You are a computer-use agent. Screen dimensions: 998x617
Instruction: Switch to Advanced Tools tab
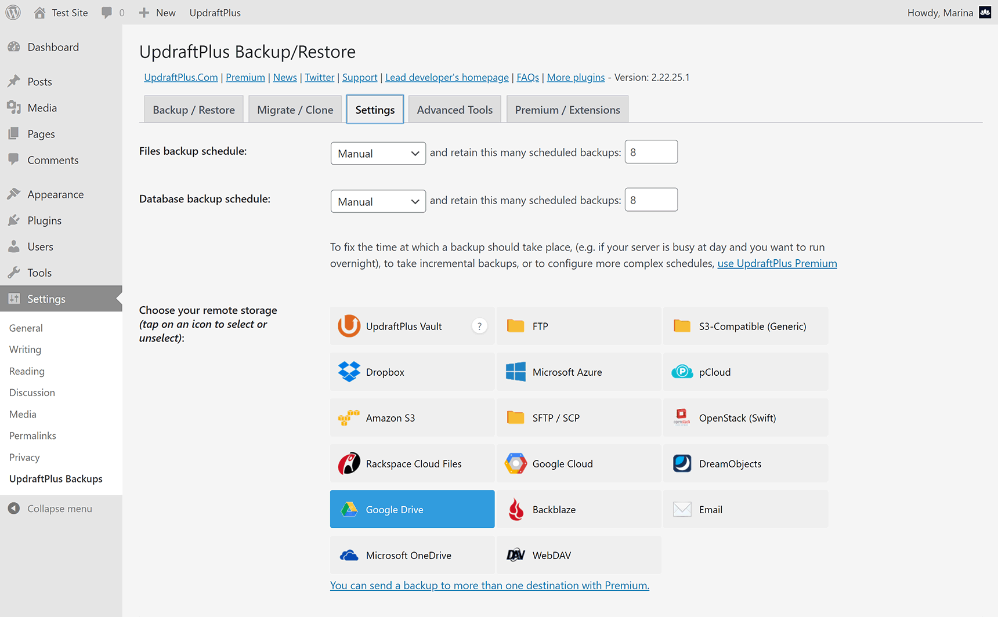(454, 110)
